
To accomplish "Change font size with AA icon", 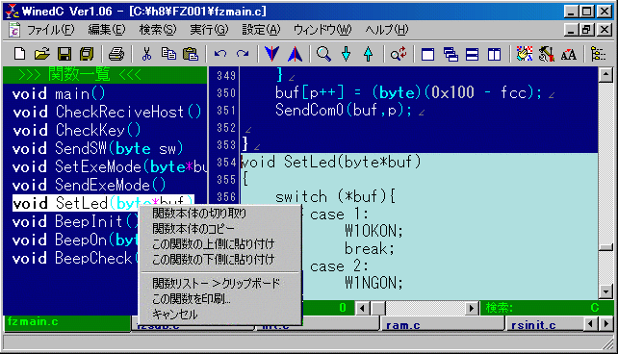I will point(568,54).
